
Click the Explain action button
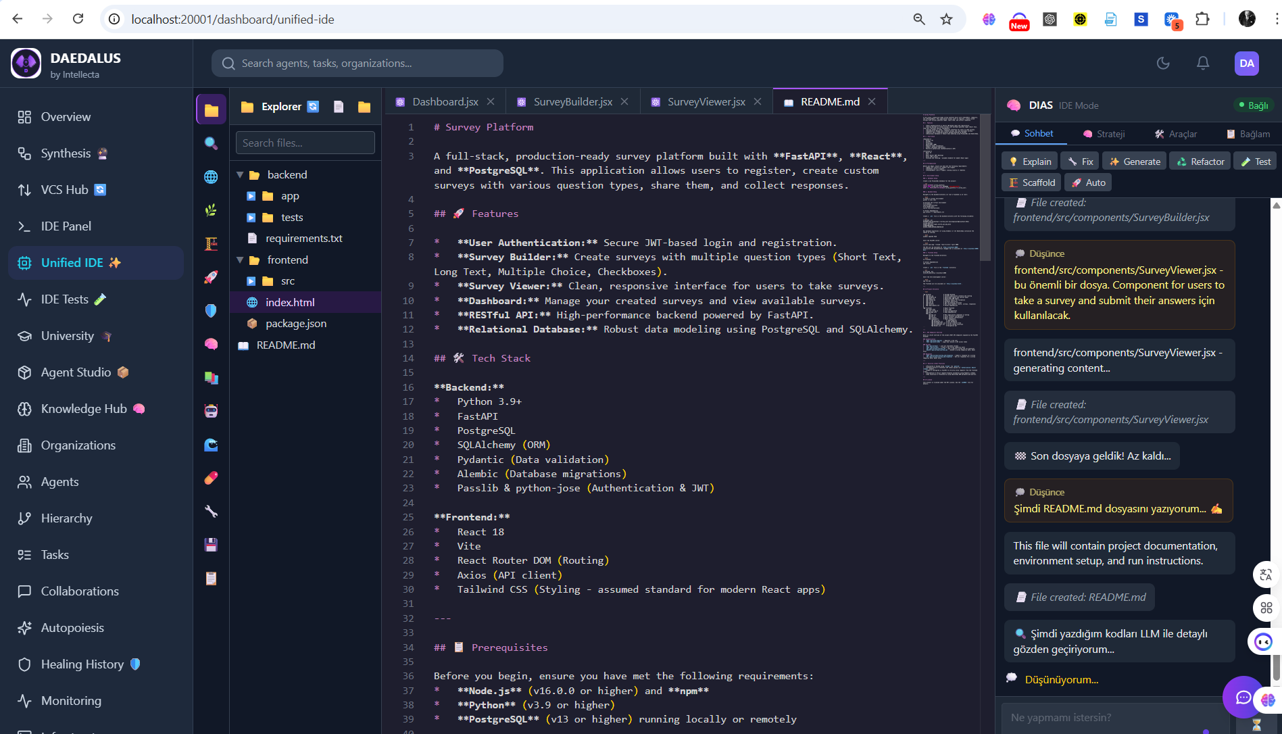1030,162
